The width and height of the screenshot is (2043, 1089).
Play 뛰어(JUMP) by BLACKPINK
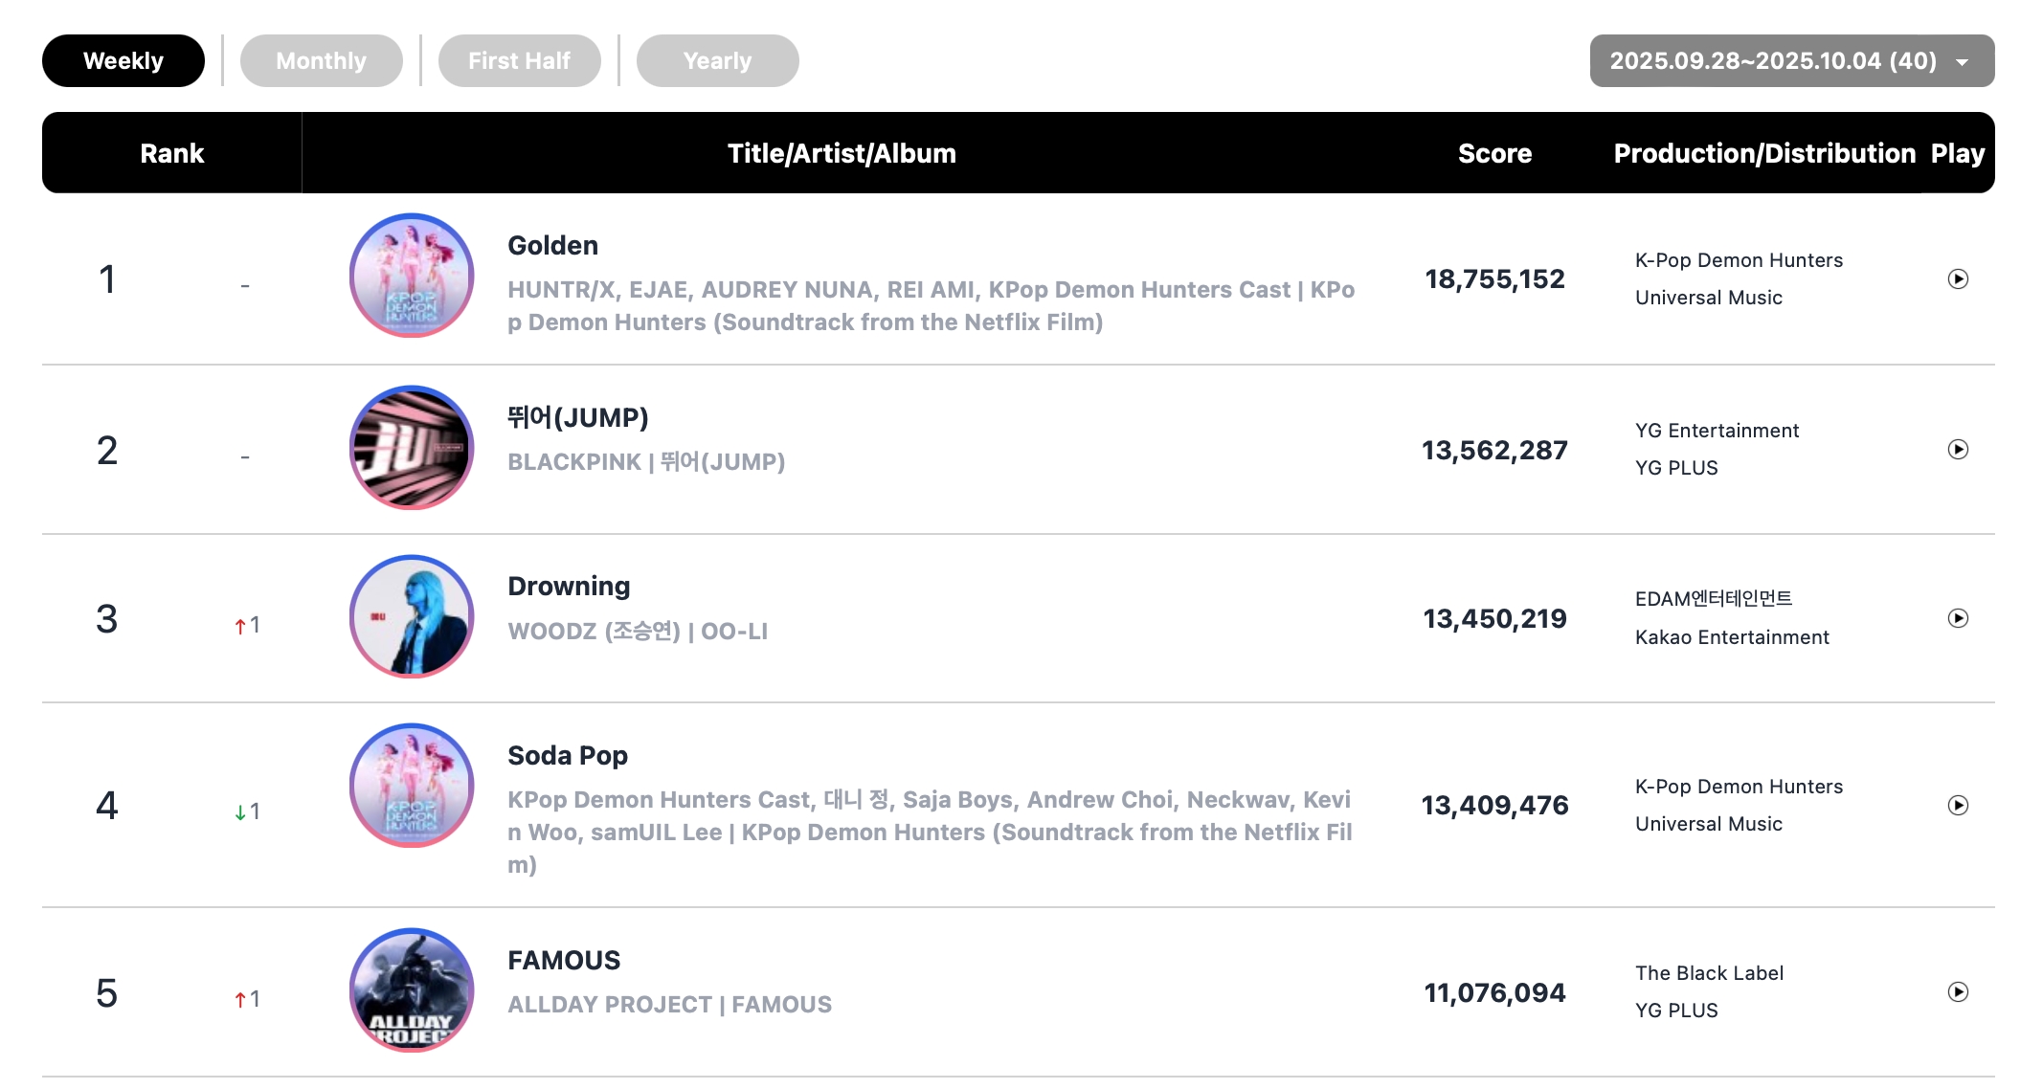(x=1958, y=450)
